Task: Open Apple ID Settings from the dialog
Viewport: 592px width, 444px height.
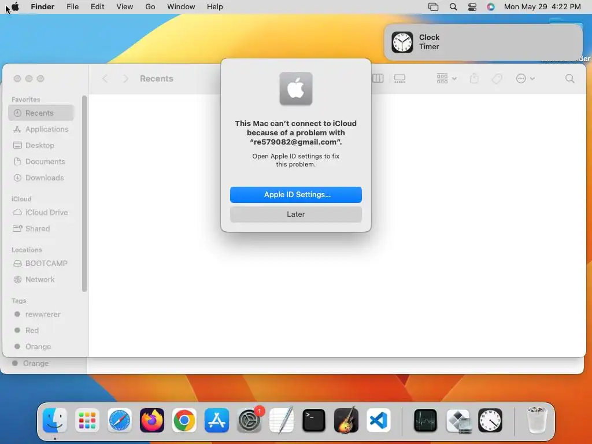Action: [295, 195]
